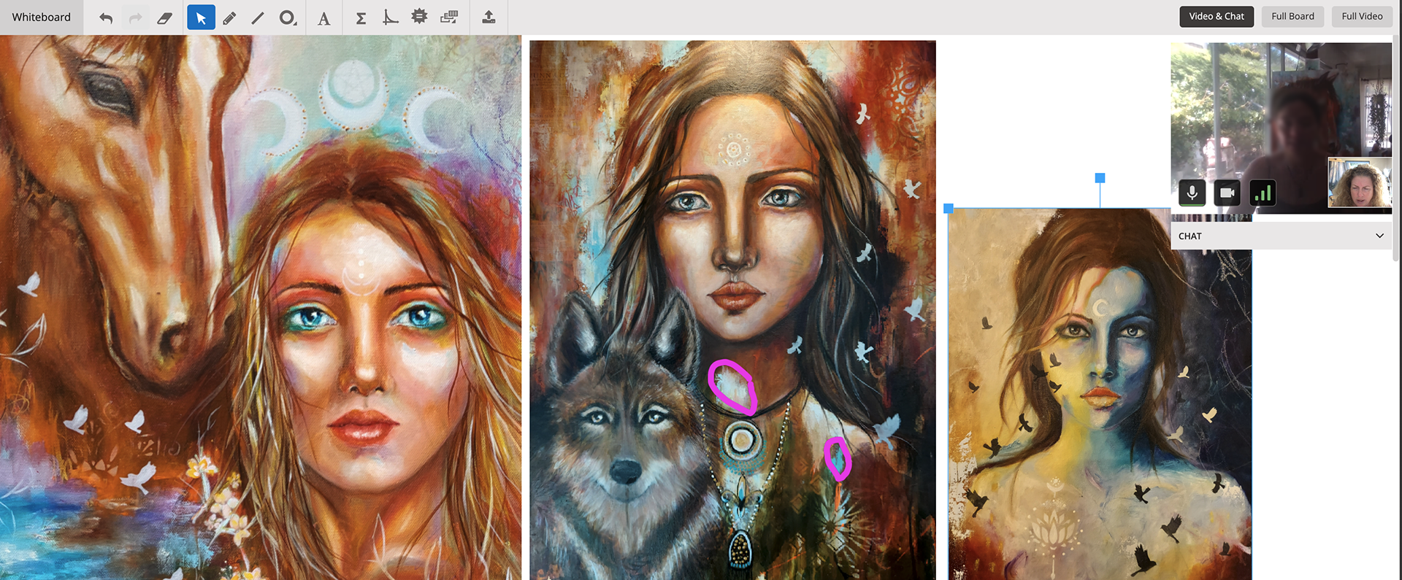The width and height of the screenshot is (1402, 580).
Task: Select the Text tool
Action: (x=324, y=18)
